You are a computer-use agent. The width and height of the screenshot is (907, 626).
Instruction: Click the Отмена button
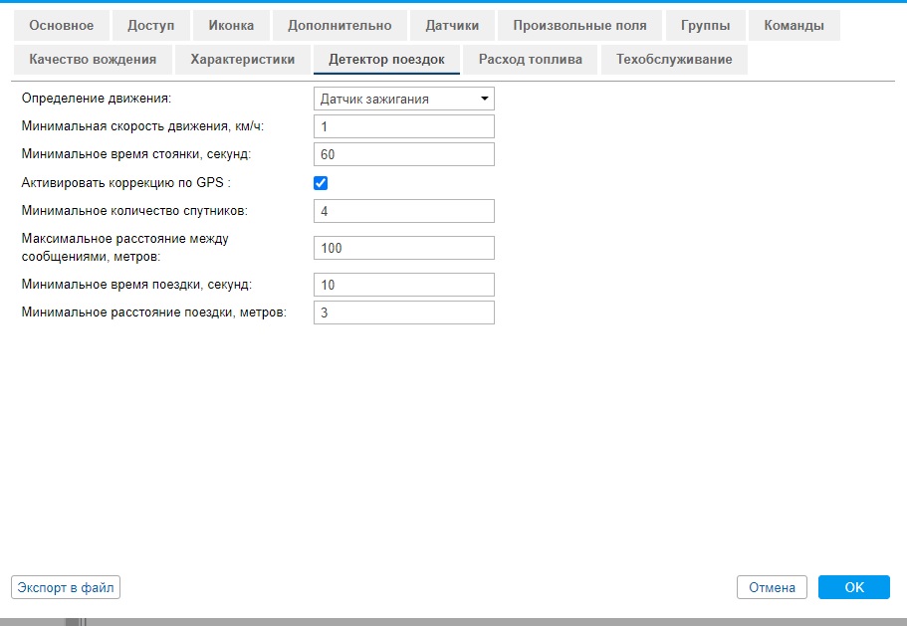click(x=772, y=587)
